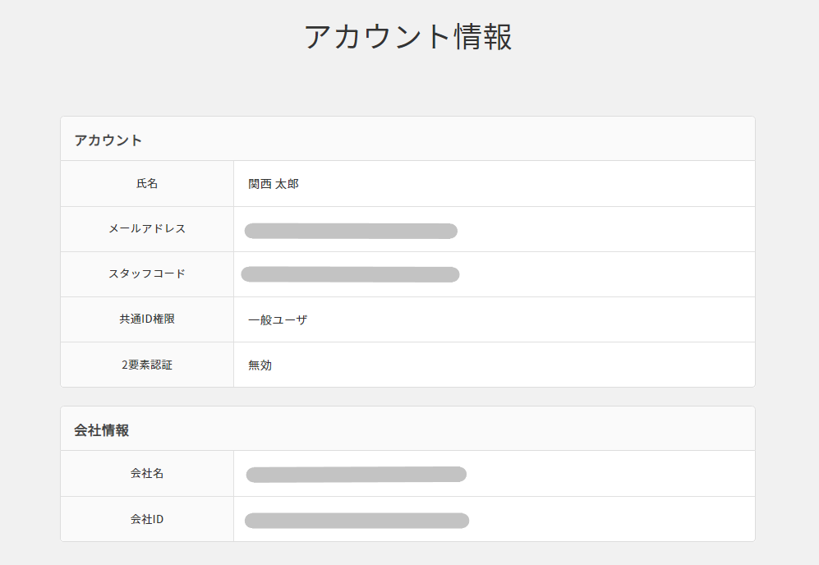Click the アカウント情報 page heading
819x565 pixels.
click(x=408, y=37)
